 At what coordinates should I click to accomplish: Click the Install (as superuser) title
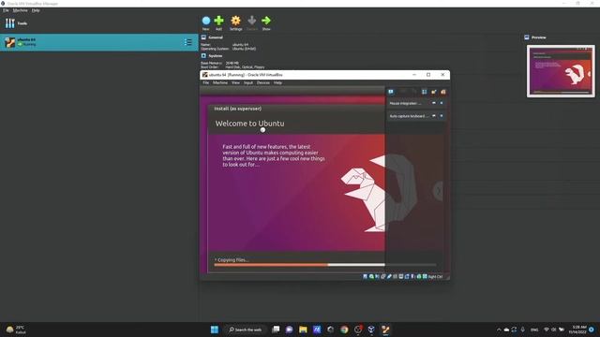click(x=237, y=109)
